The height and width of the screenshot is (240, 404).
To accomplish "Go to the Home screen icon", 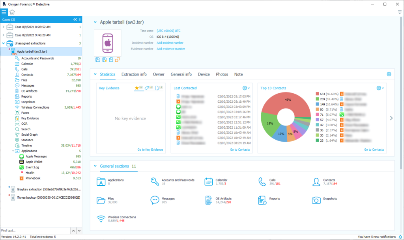I will tap(12, 12).
